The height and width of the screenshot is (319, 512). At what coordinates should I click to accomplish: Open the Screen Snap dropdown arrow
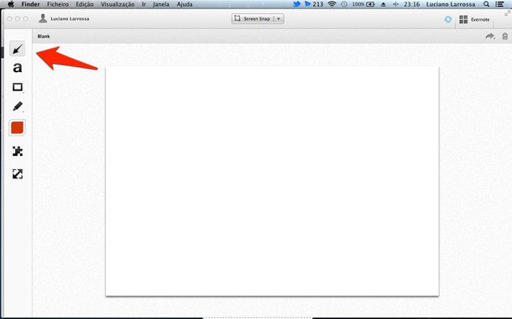[x=279, y=19]
